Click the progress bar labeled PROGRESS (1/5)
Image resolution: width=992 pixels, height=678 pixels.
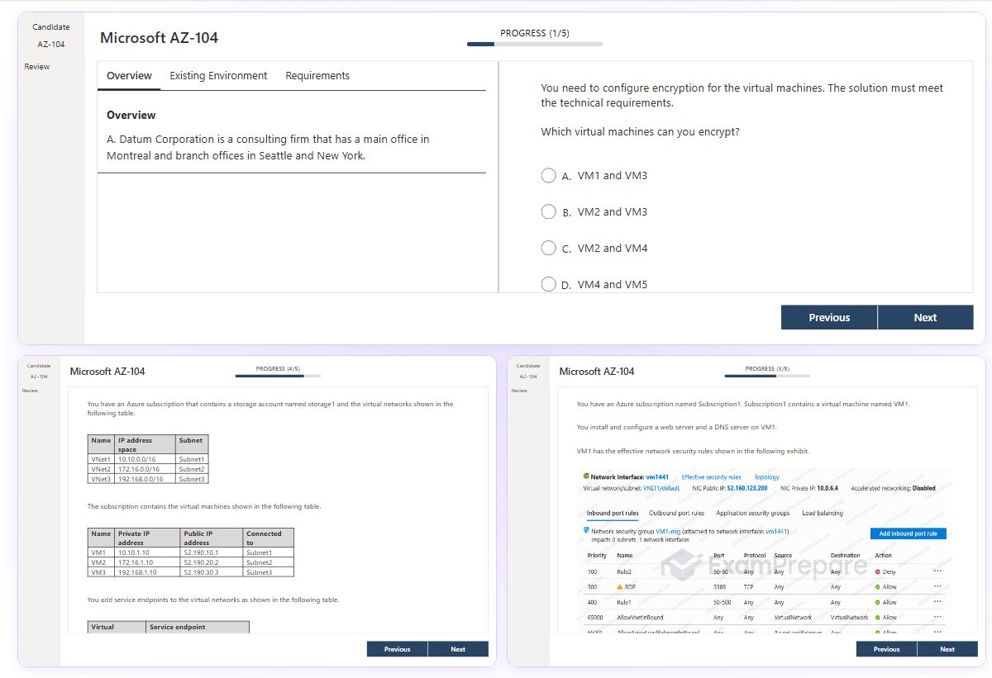click(535, 44)
